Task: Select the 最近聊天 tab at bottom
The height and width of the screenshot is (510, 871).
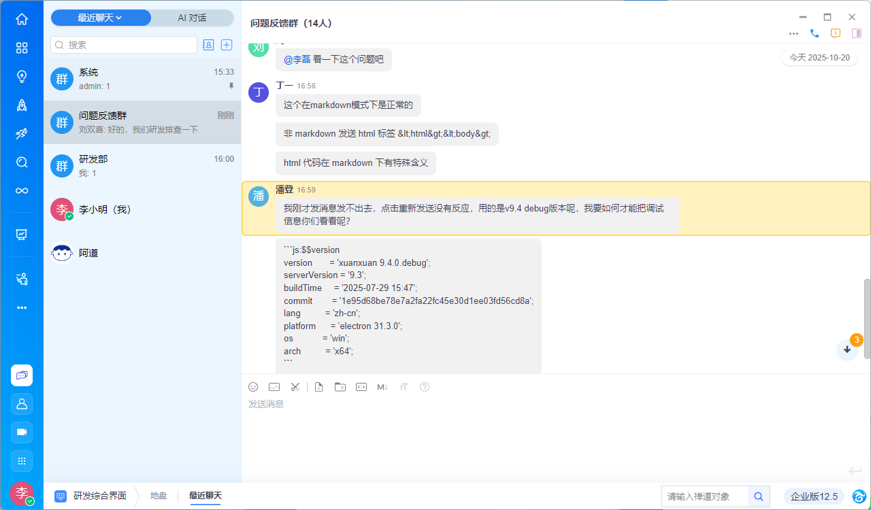Action: tap(206, 496)
